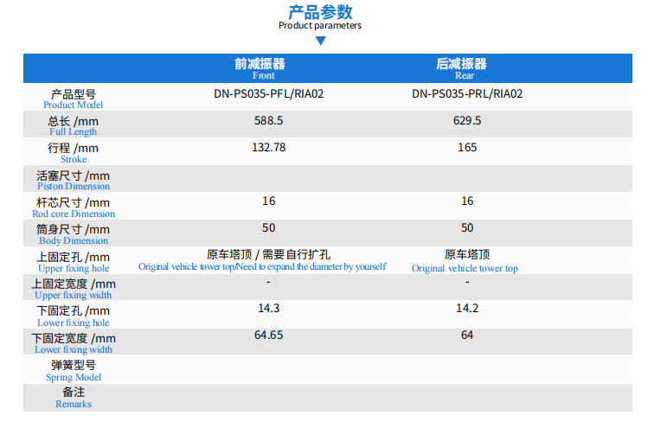Select the front full length value 588.5
Image resolution: width=654 pixels, height=428 pixels.
268,120
